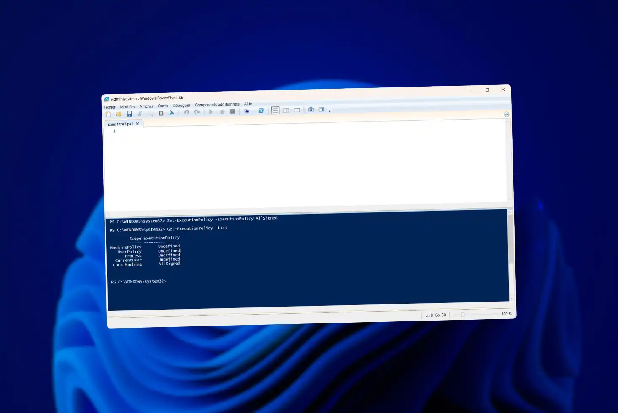618x413 pixels.
Task: Click the console prompt PS C:\WINDOWS\system32> at the bottom
Action: pos(139,281)
